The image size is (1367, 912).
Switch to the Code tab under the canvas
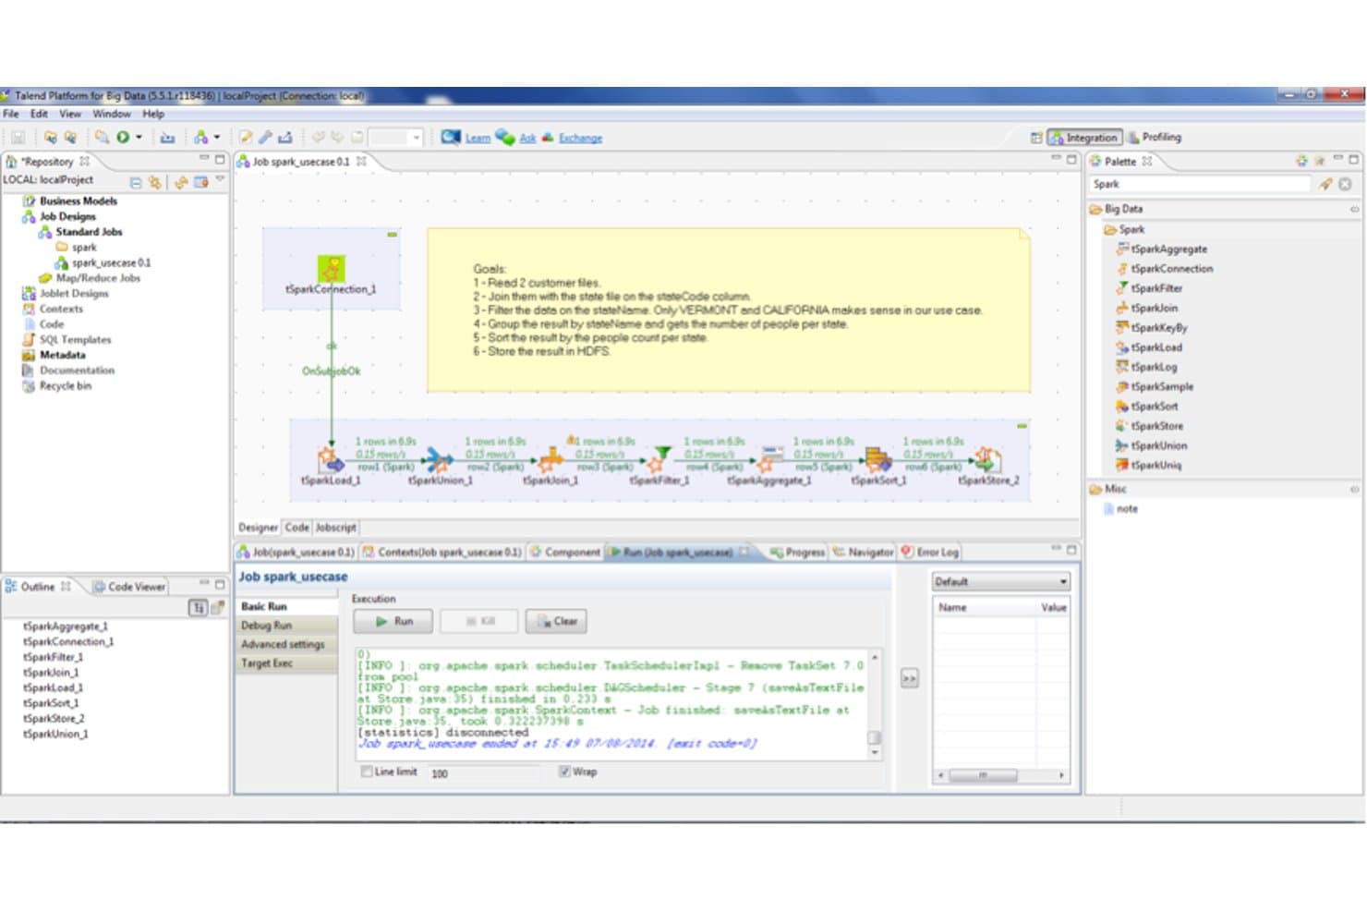click(296, 527)
